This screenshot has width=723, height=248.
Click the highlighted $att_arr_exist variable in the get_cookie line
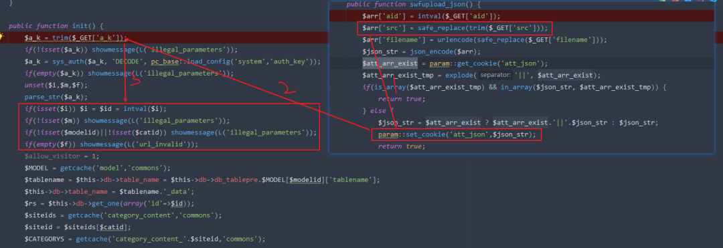(x=390, y=64)
